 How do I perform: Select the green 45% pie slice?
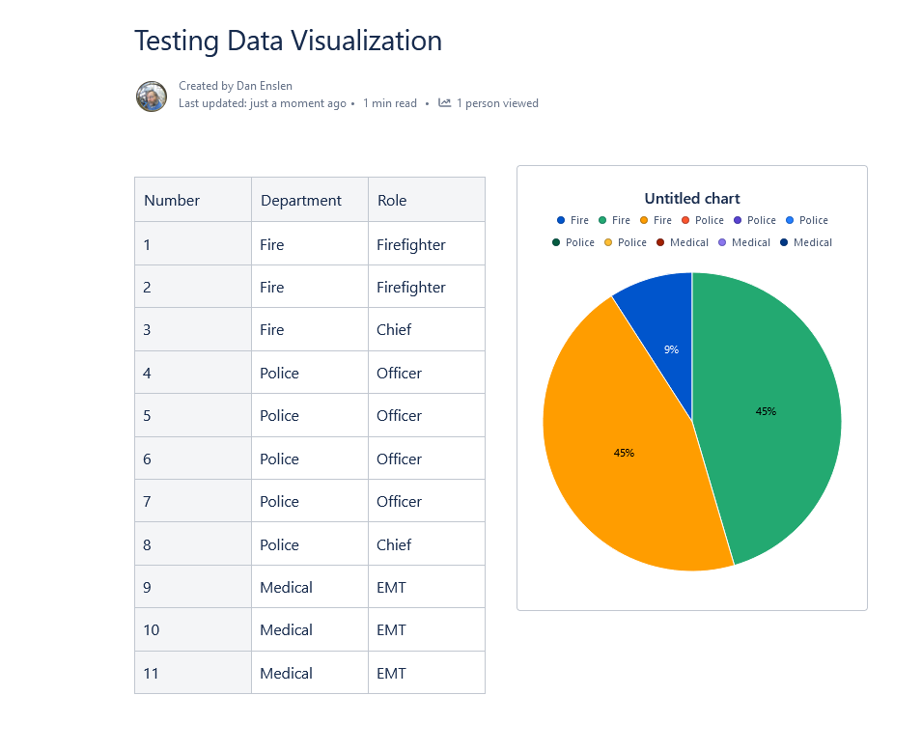[x=766, y=411]
